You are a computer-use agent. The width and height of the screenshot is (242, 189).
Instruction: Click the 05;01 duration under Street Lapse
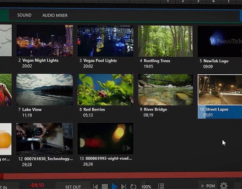tap(208, 115)
